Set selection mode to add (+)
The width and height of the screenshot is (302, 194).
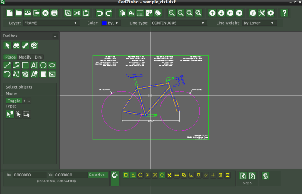click(x=25, y=101)
